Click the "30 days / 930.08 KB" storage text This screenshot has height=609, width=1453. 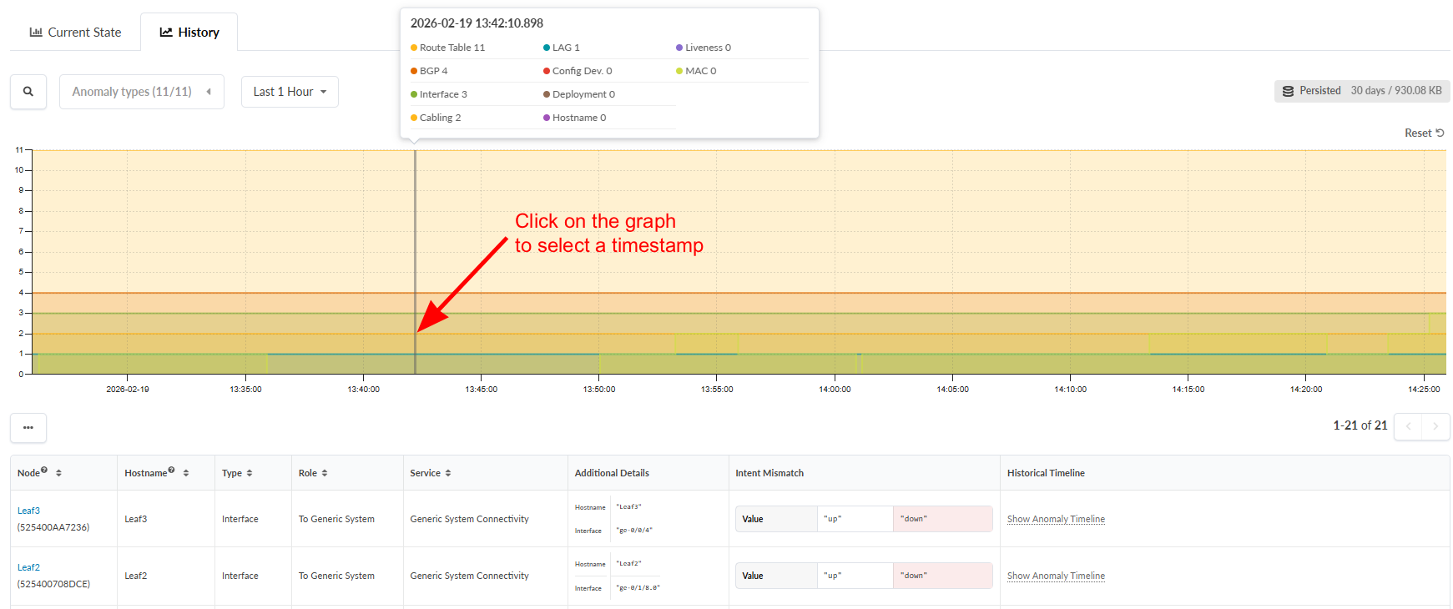click(1396, 91)
